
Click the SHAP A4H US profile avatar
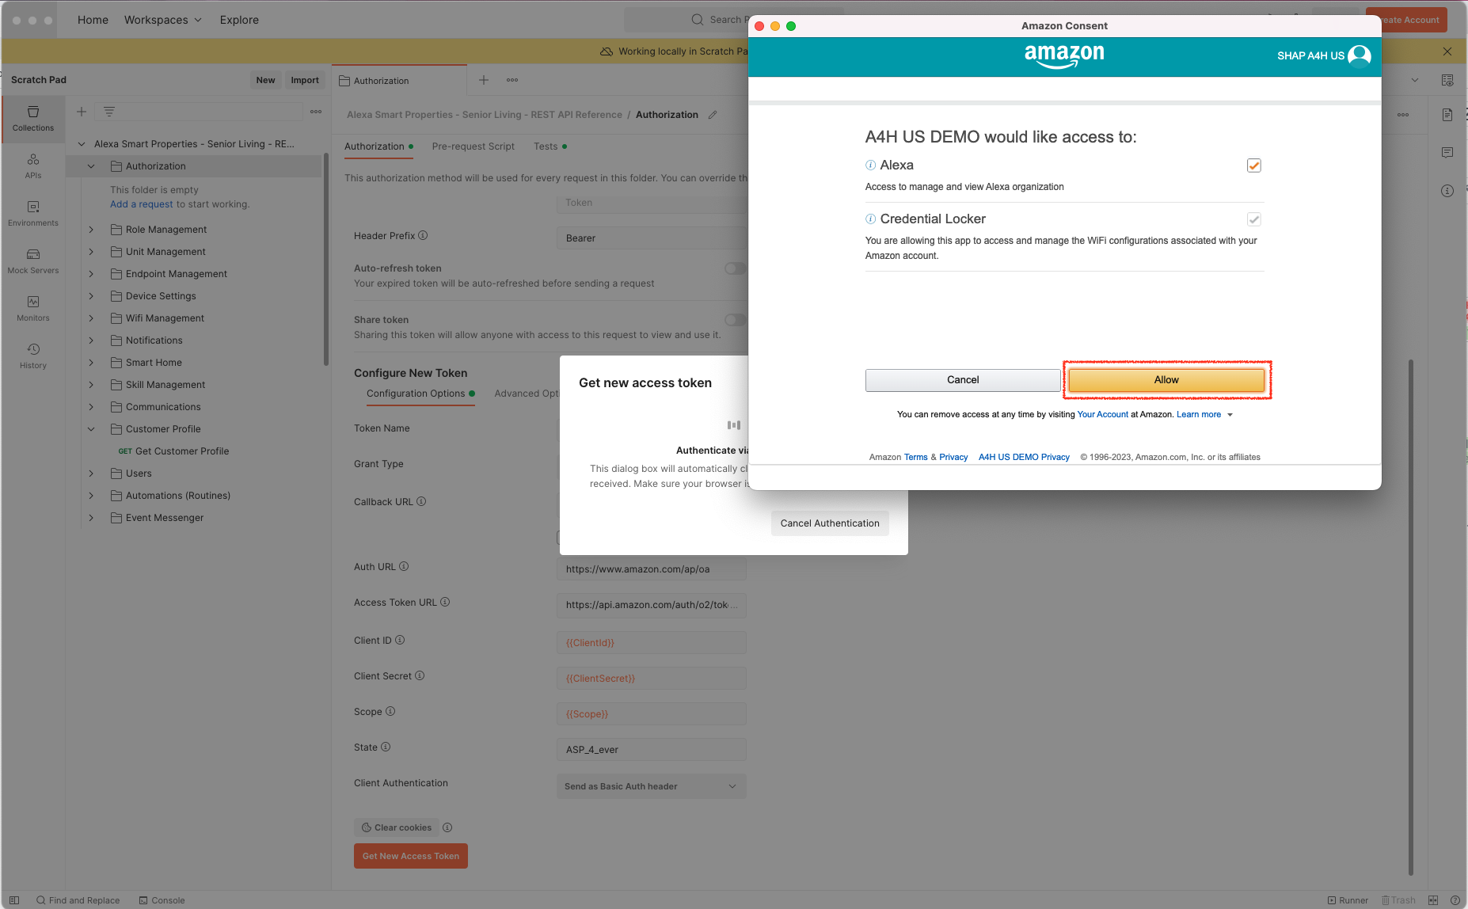1360,55
